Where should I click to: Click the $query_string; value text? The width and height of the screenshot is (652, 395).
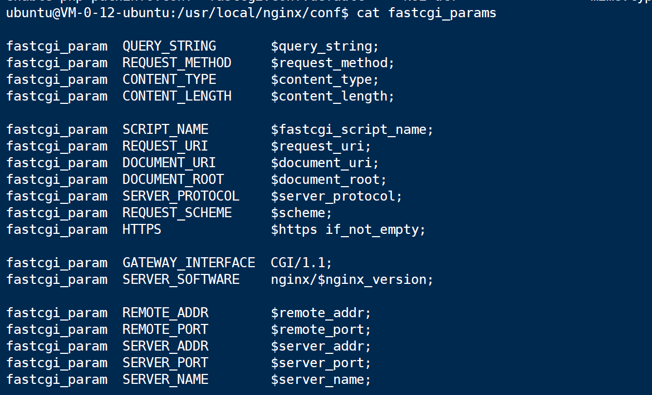coord(325,47)
